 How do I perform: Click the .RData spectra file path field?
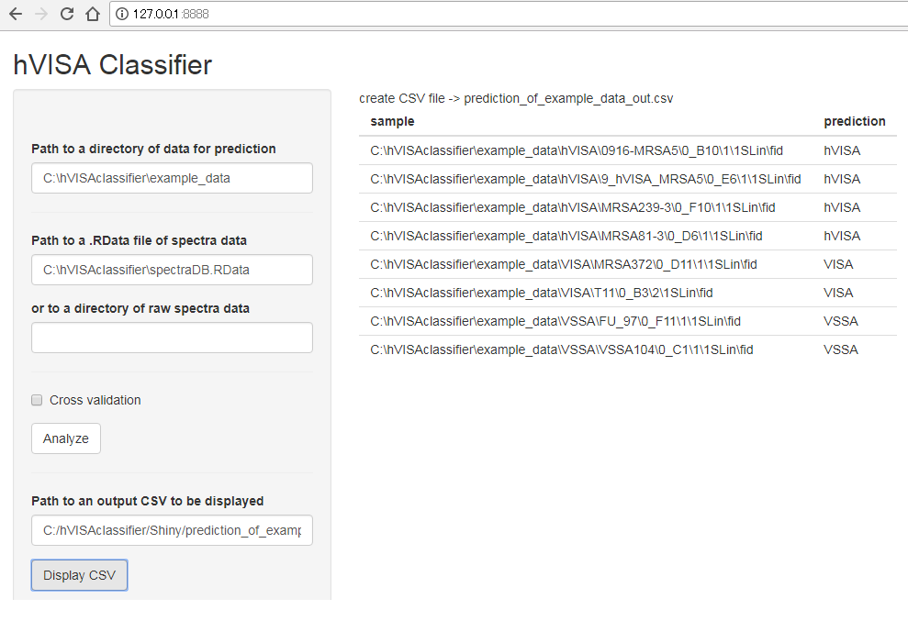[172, 270]
